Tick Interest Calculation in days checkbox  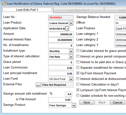coord(78,84)
